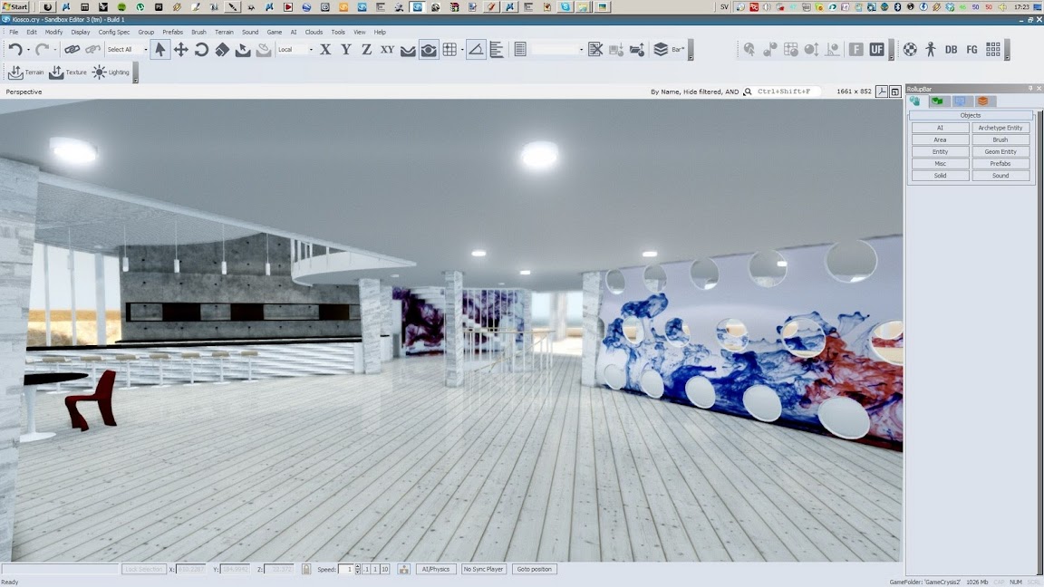Click the human figure character icon
1044x587 pixels.
tap(931, 49)
